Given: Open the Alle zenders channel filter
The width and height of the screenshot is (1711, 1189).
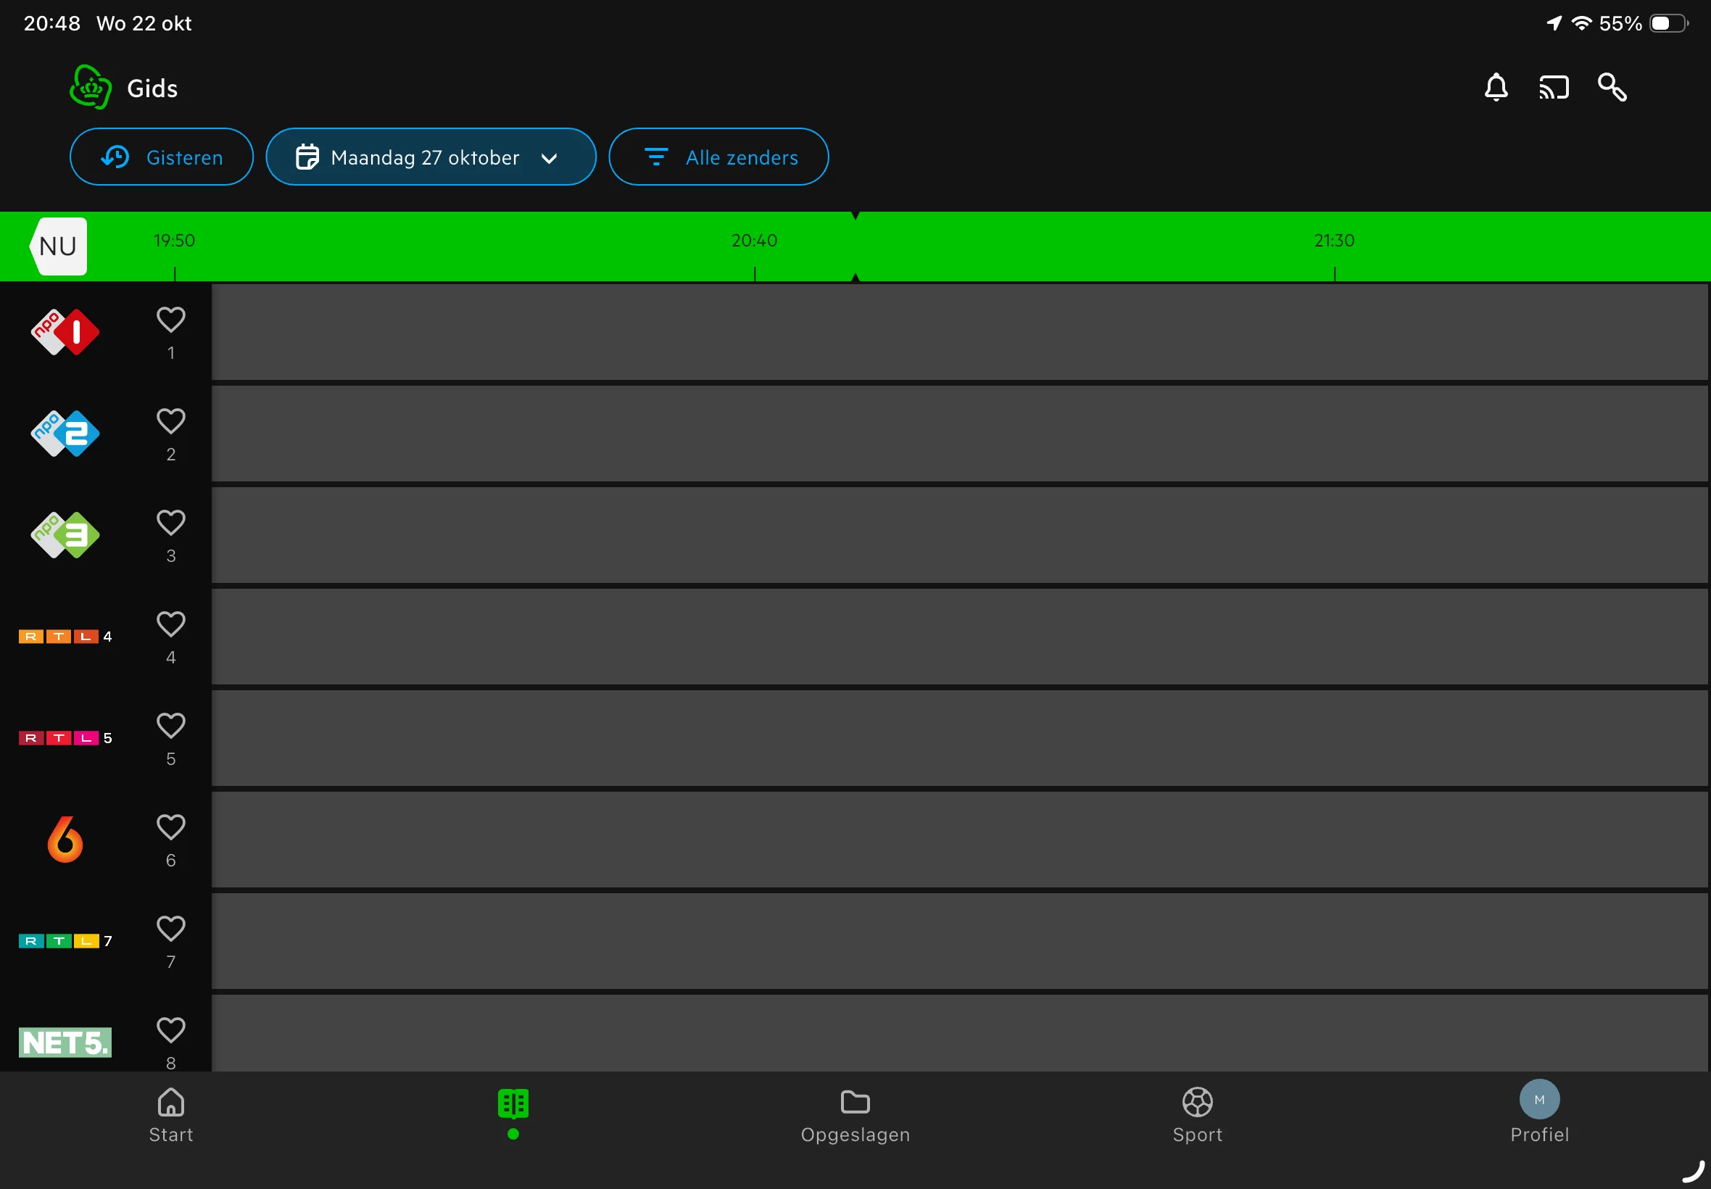Looking at the screenshot, I should [718, 157].
